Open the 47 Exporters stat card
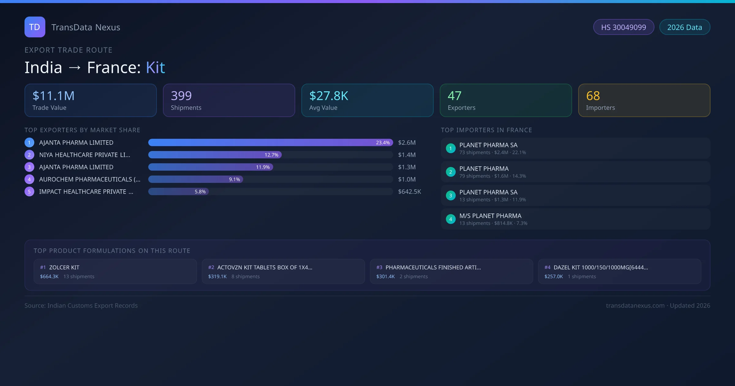The height and width of the screenshot is (386, 735). [x=506, y=100]
